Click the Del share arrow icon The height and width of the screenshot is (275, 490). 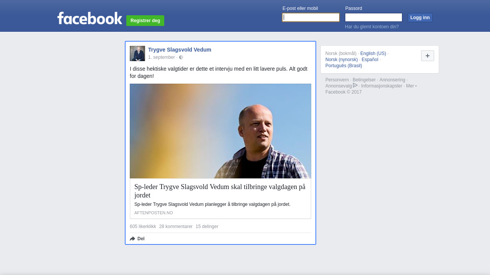tap(132, 239)
